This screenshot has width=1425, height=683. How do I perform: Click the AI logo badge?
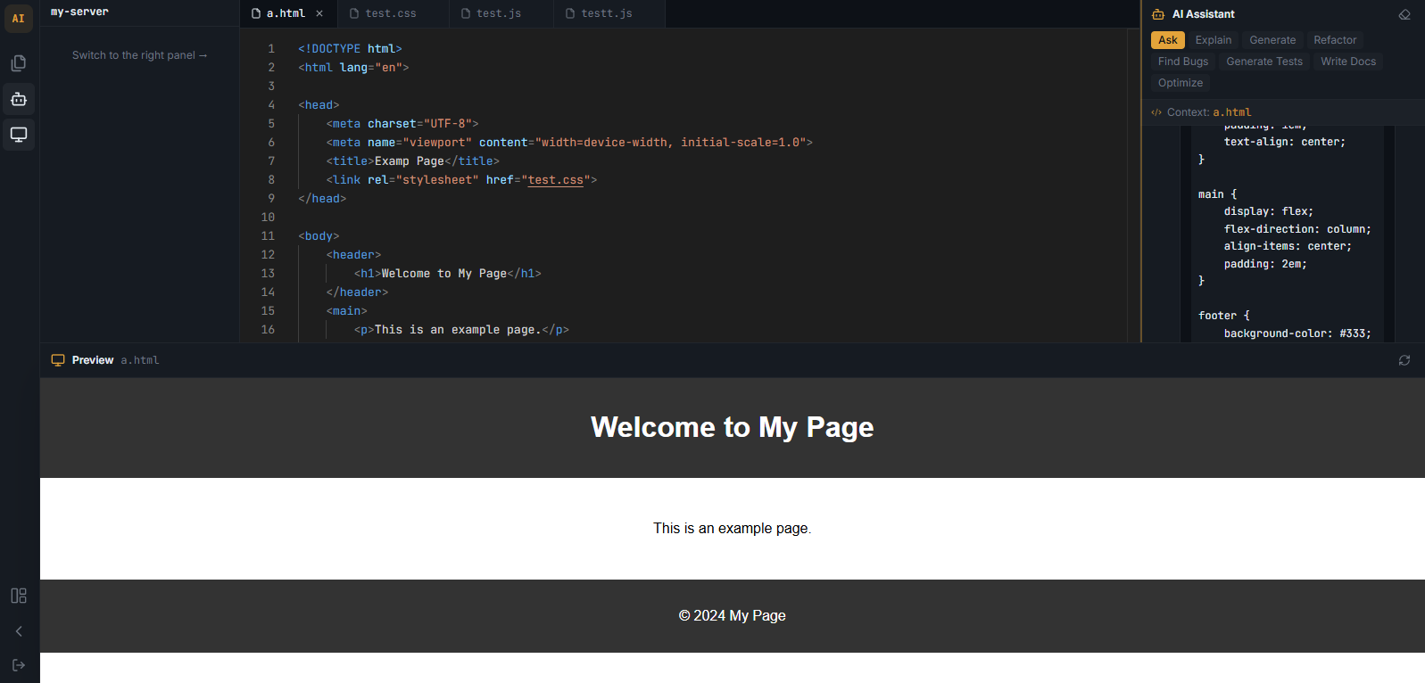click(19, 19)
